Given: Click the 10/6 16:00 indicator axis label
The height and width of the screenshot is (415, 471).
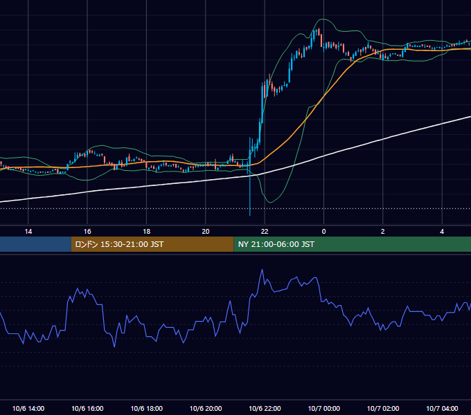Looking at the screenshot, I should [x=87, y=408].
